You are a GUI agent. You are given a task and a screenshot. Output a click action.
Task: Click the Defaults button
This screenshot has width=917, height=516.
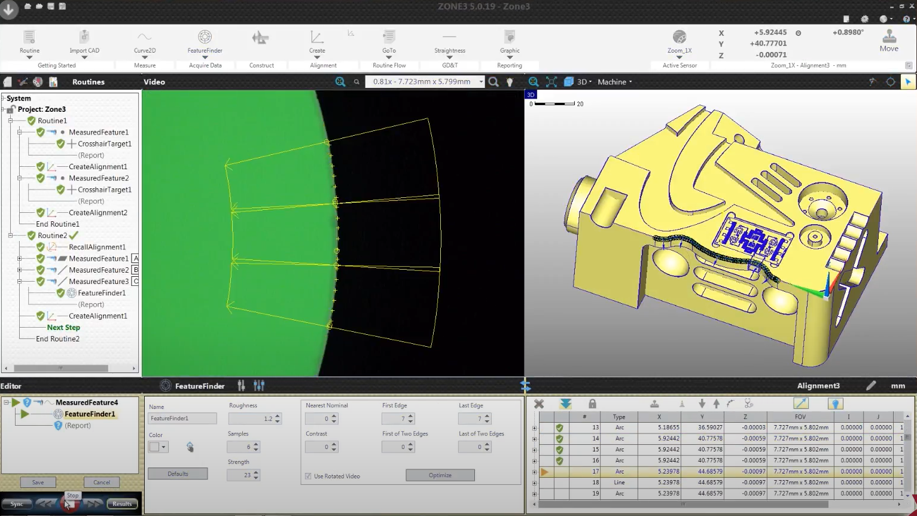tap(178, 474)
